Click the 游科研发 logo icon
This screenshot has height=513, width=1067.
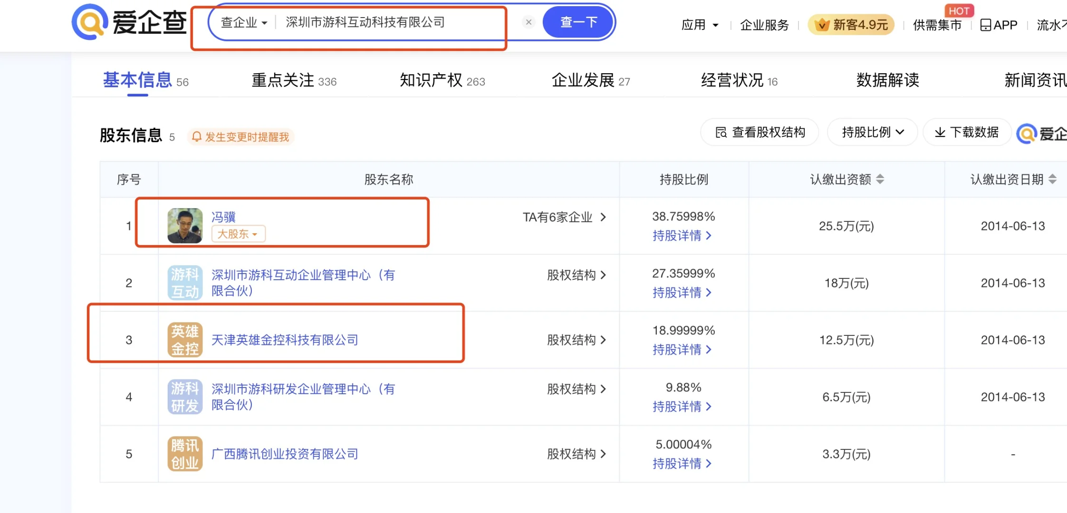185,397
